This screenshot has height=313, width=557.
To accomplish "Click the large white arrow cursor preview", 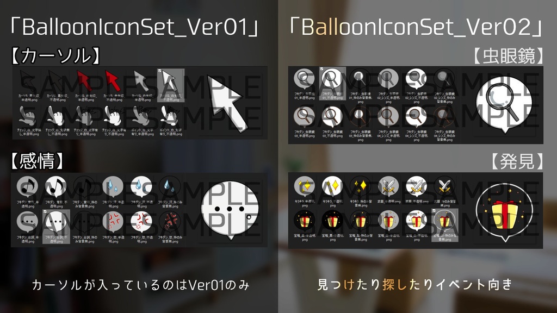I will coord(227,103).
